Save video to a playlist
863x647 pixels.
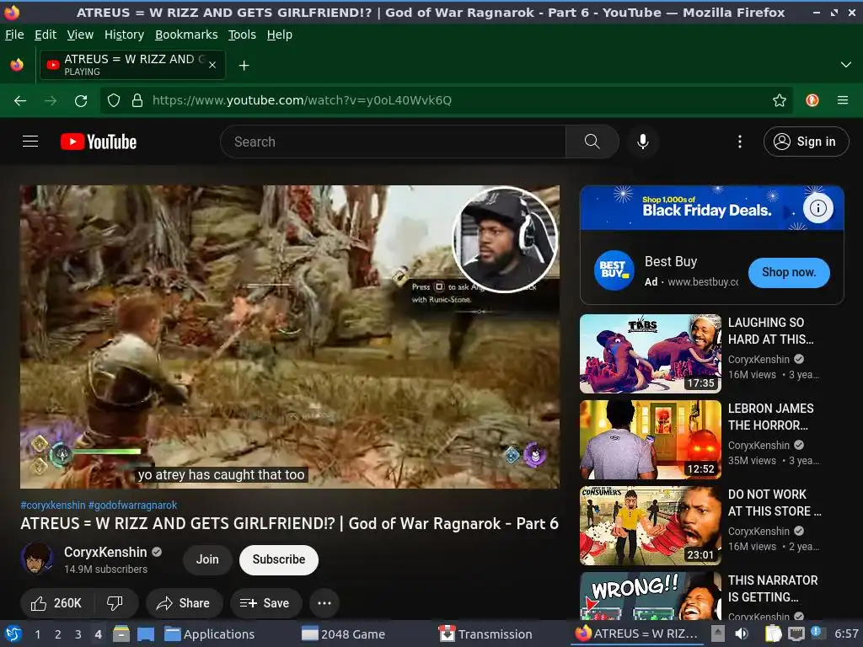(265, 603)
